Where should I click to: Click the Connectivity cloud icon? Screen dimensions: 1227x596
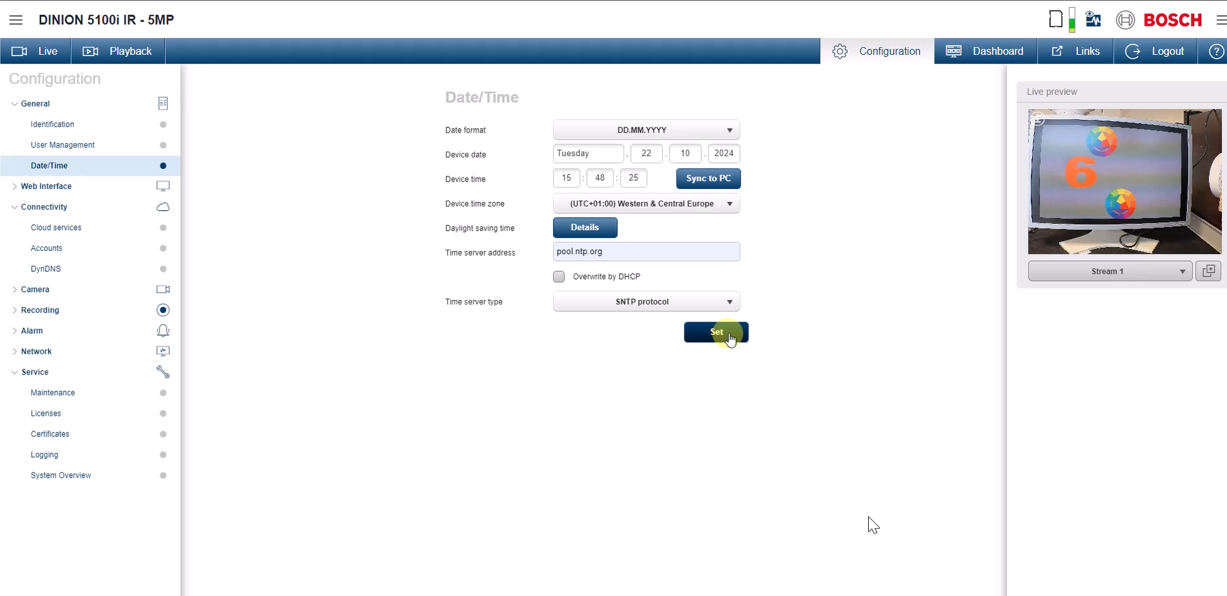pyautogui.click(x=163, y=207)
